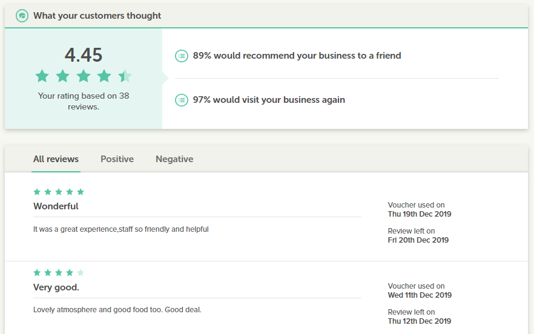Click the Thu 12th Dec 2019 review date
The height and width of the screenshot is (334, 534).
point(420,321)
